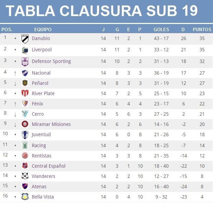Click the up arrow beside Nacional
213x205 pixels.
click(x=15, y=73)
